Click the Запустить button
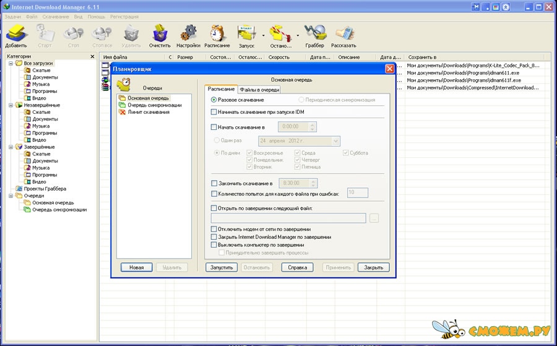The image size is (557, 346). point(222,267)
